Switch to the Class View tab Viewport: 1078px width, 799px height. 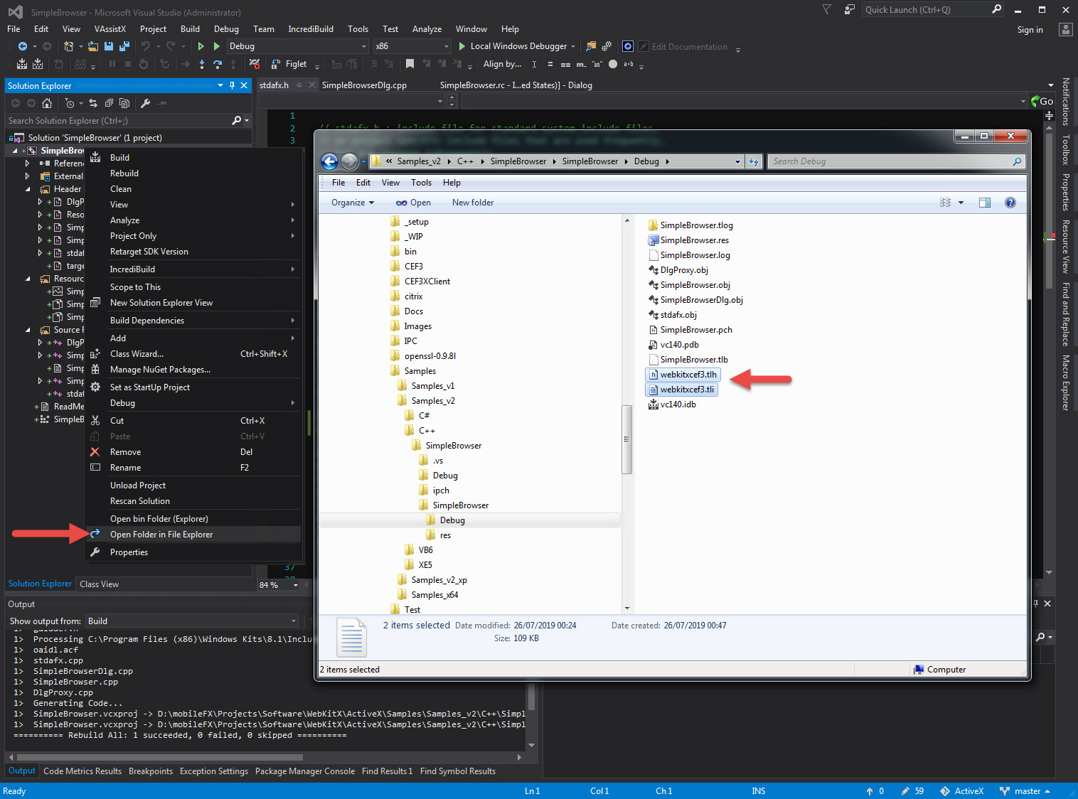pyautogui.click(x=99, y=584)
